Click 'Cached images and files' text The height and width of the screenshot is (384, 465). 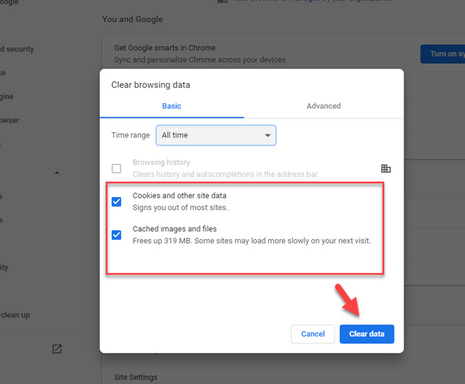(175, 229)
